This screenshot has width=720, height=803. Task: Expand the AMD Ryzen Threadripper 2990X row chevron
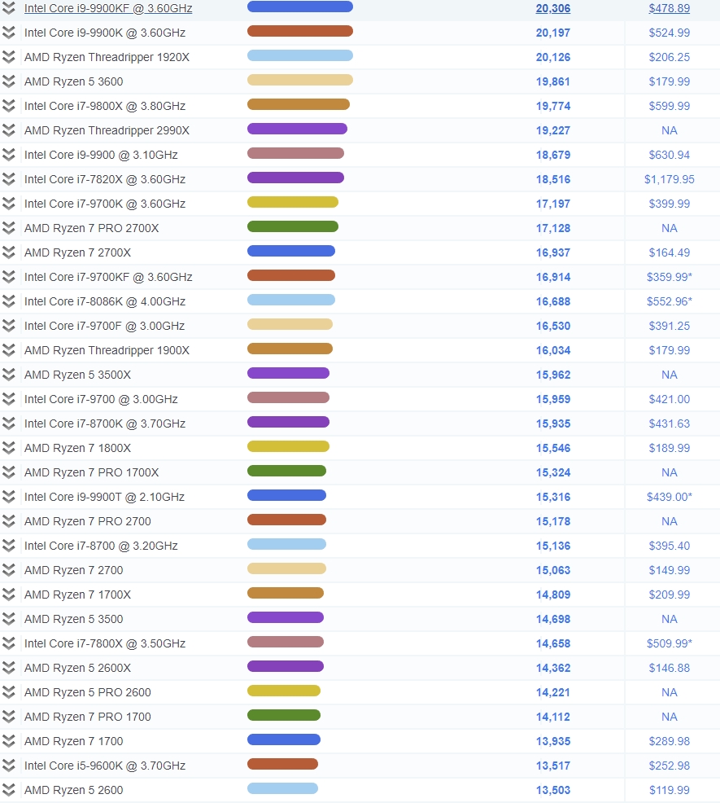pos(9,130)
